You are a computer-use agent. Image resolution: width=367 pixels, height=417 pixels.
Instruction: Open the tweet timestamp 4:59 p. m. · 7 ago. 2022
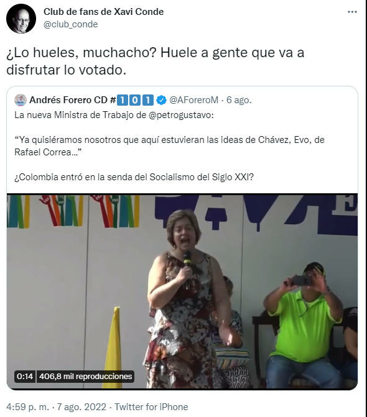[56, 407]
